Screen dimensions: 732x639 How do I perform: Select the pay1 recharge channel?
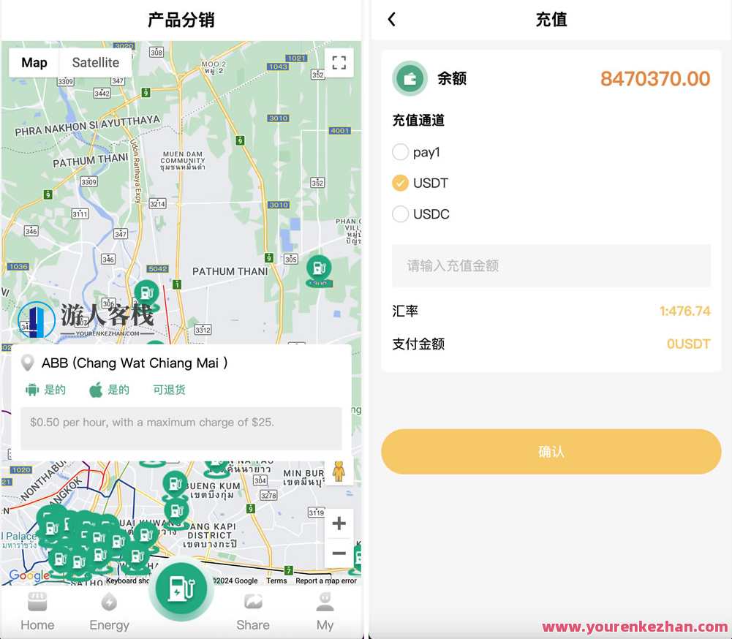tap(400, 152)
